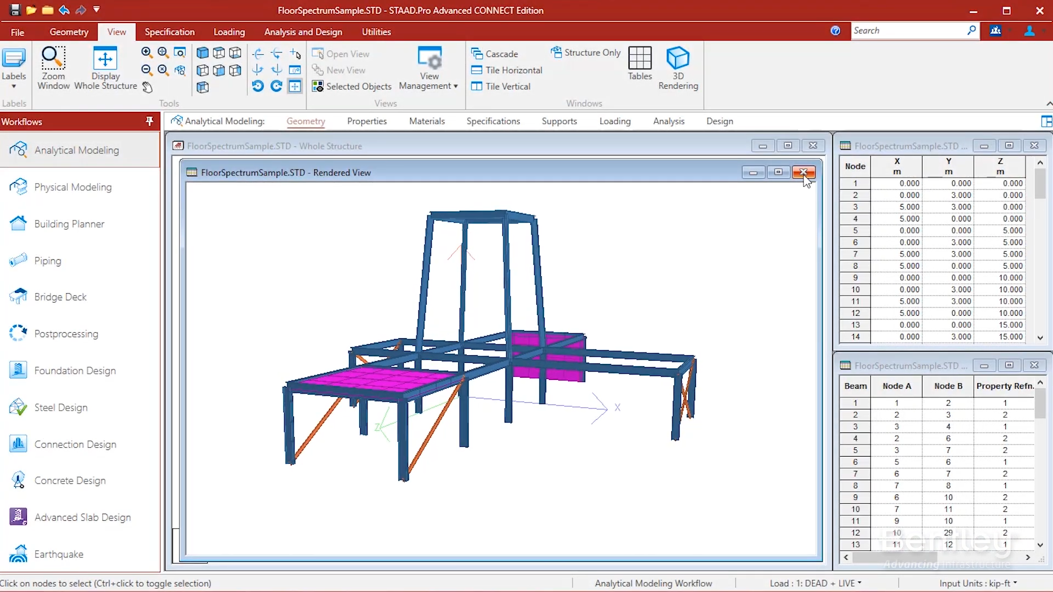Pin the Workflows panel
Screen dimensions: 1053x592
pyautogui.click(x=149, y=121)
